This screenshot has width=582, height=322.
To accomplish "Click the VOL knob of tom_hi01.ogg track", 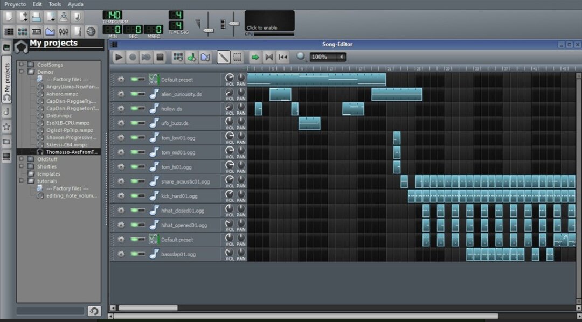I will [x=230, y=165].
